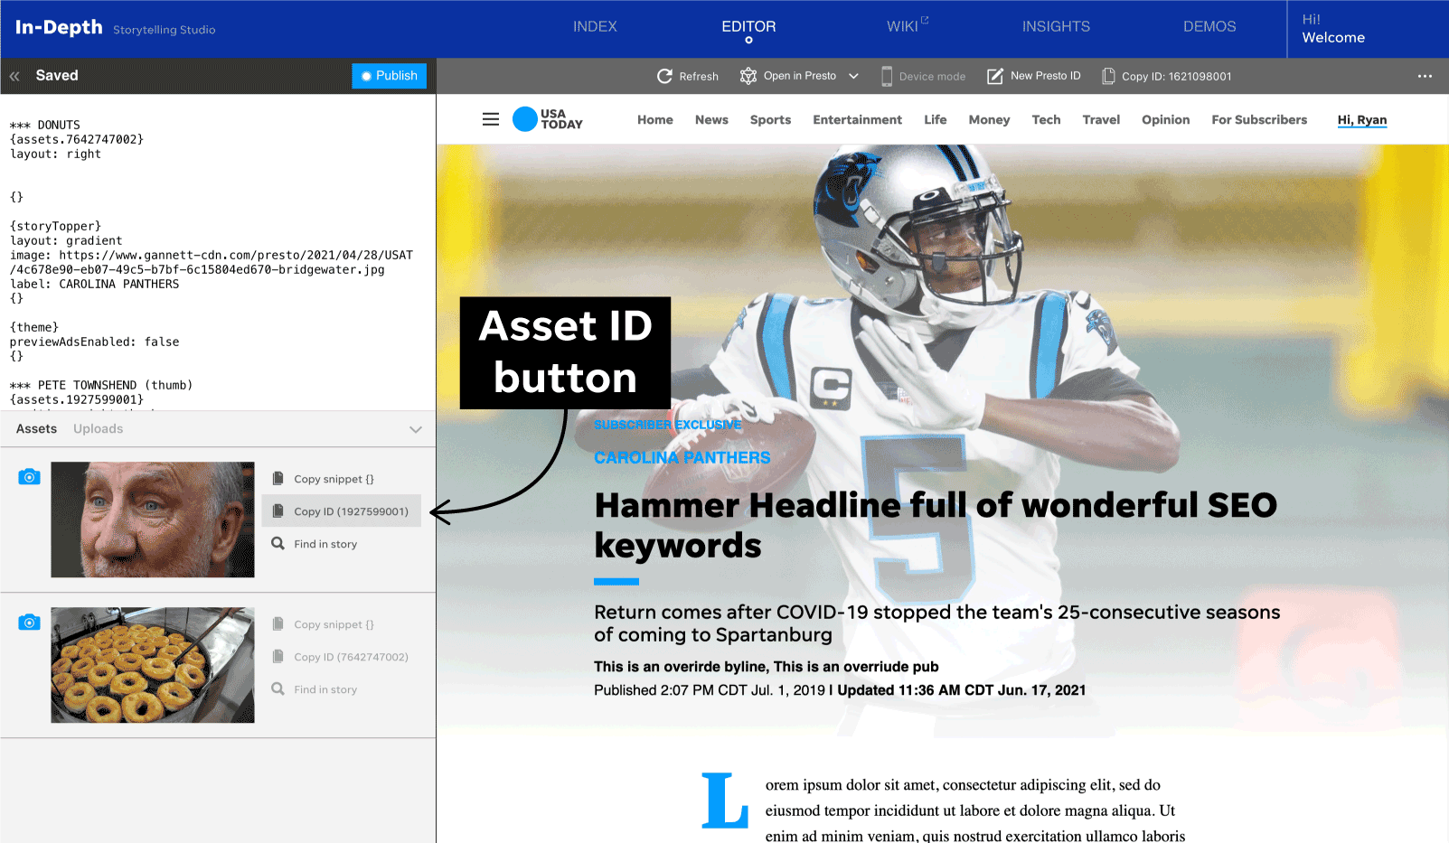Click the camera icon beside the donuts asset

point(29,622)
